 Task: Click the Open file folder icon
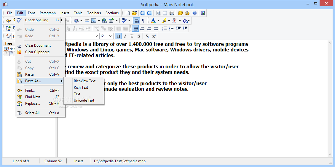pyautogui.click(x=134, y=13)
